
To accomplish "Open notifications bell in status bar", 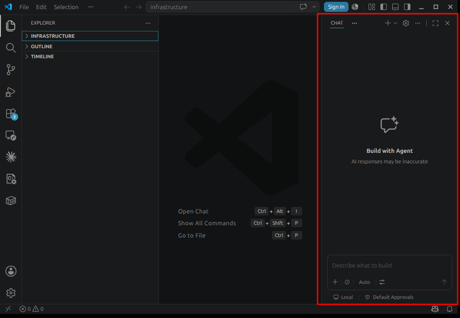I will [x=450, y=308].
